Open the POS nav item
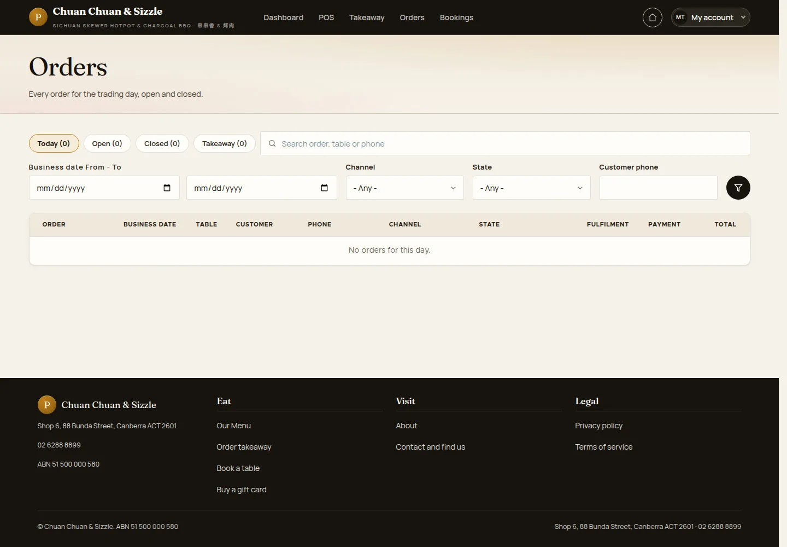787x547 pixels. tap(326, 18)
